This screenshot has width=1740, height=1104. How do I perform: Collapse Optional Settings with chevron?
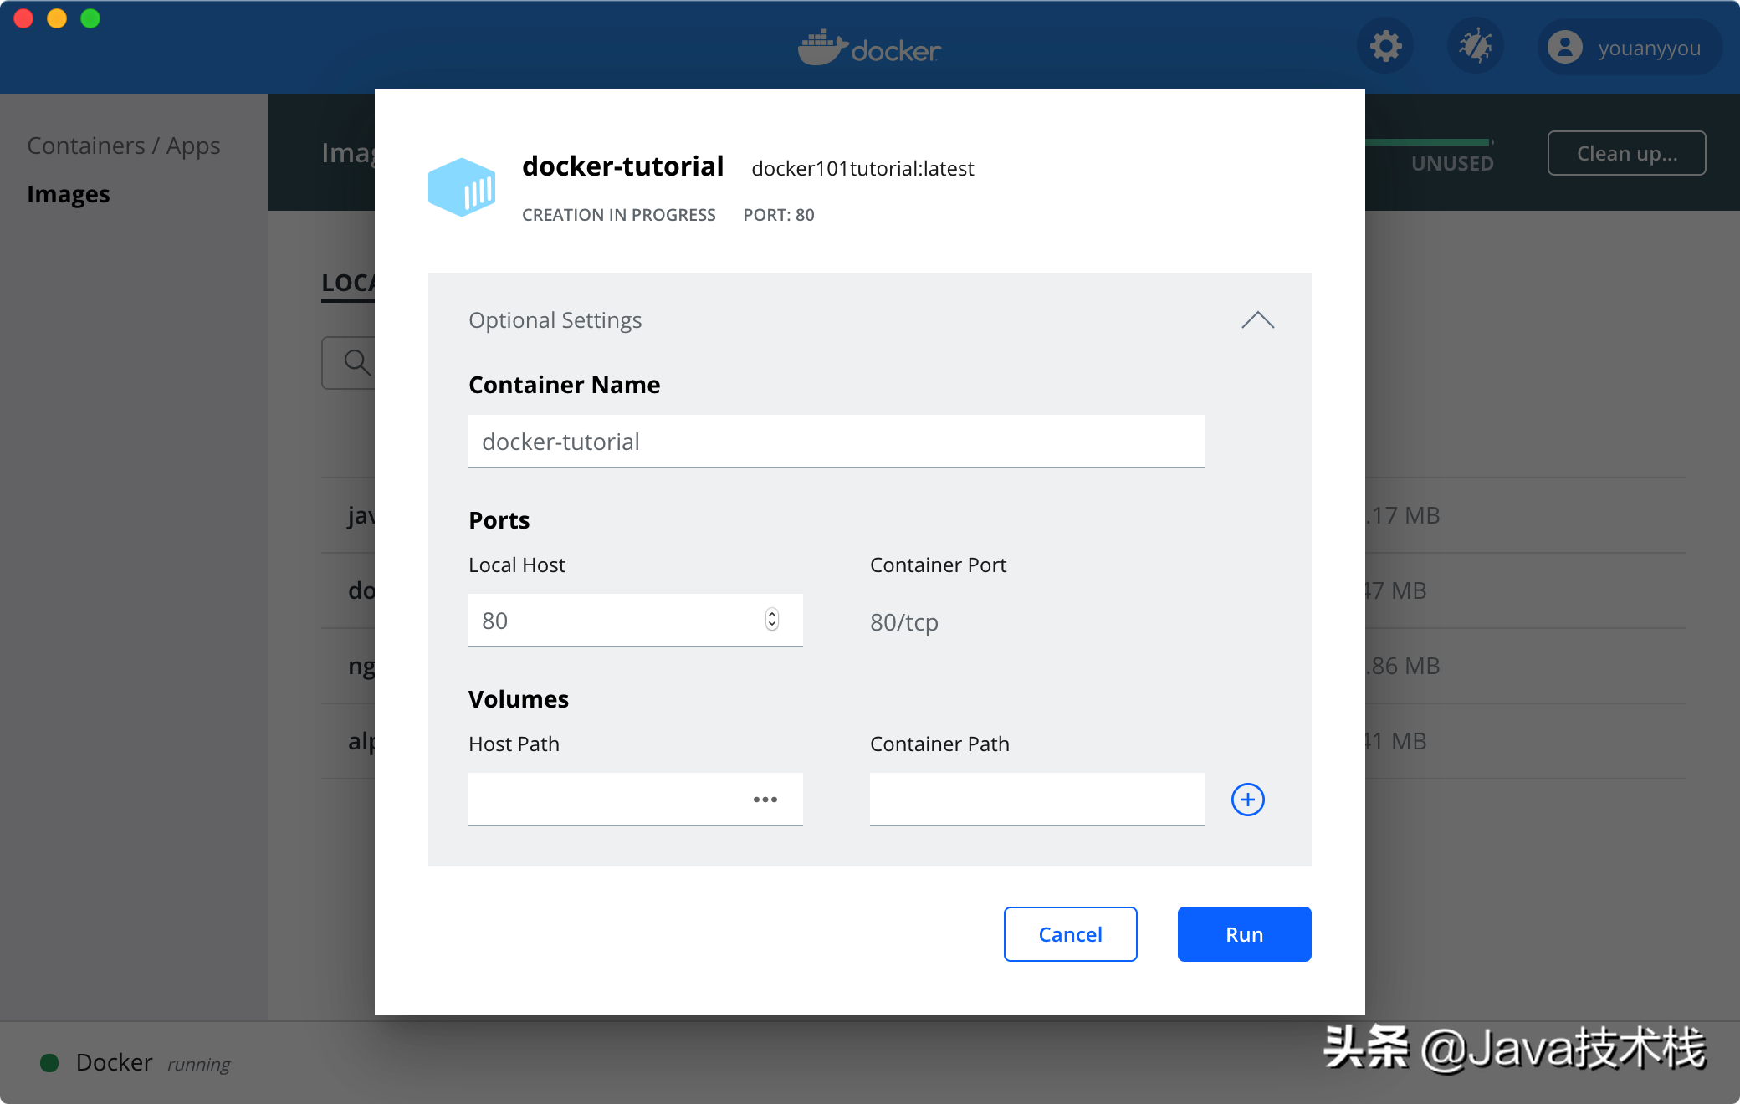1257,320
